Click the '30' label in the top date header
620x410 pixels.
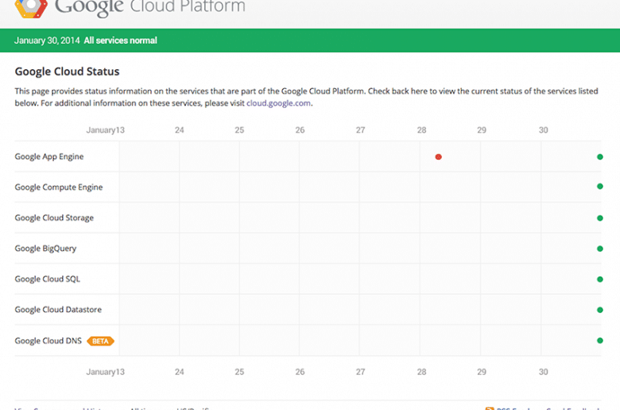[543, 130]
